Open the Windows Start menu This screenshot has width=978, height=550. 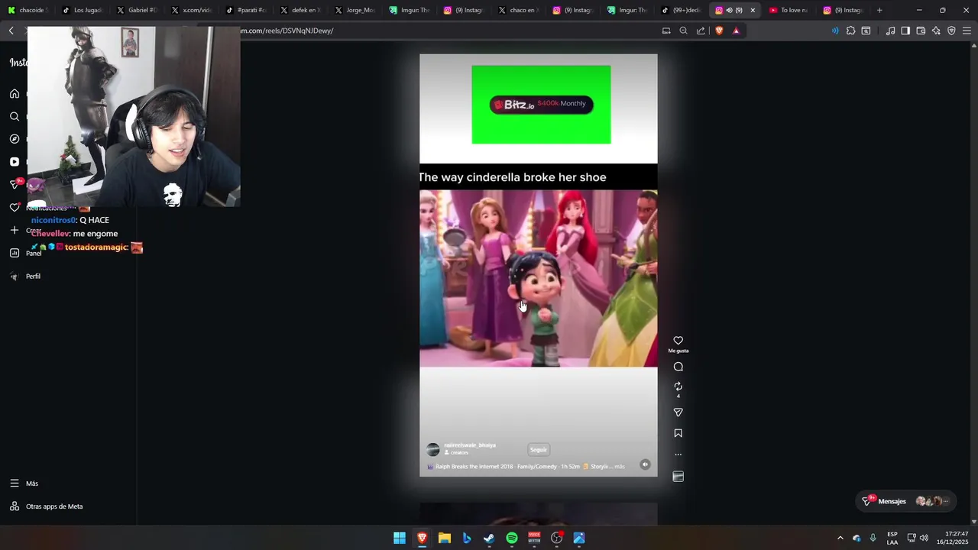click(x=400, y=538)
